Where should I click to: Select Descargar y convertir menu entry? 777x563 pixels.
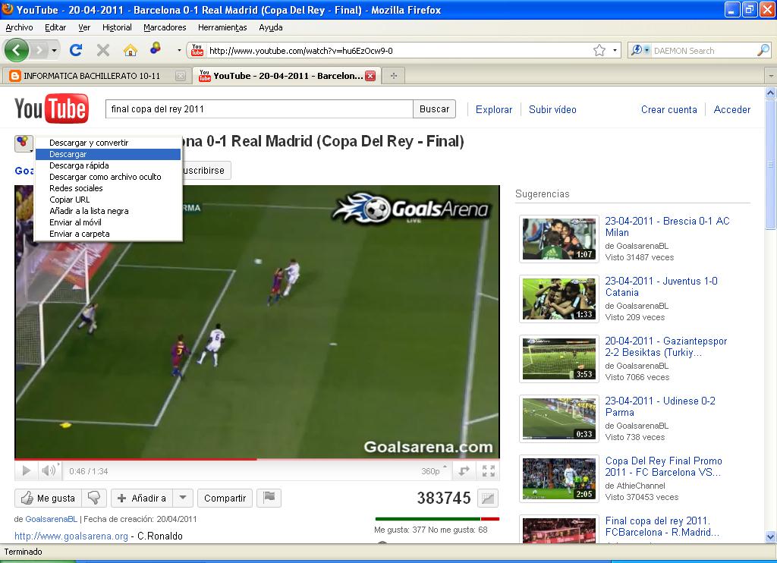108,143
